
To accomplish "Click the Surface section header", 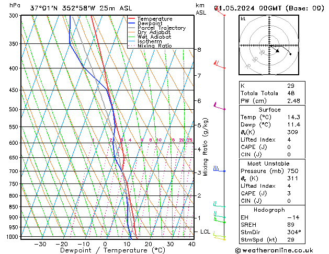I will coord(269,110).
